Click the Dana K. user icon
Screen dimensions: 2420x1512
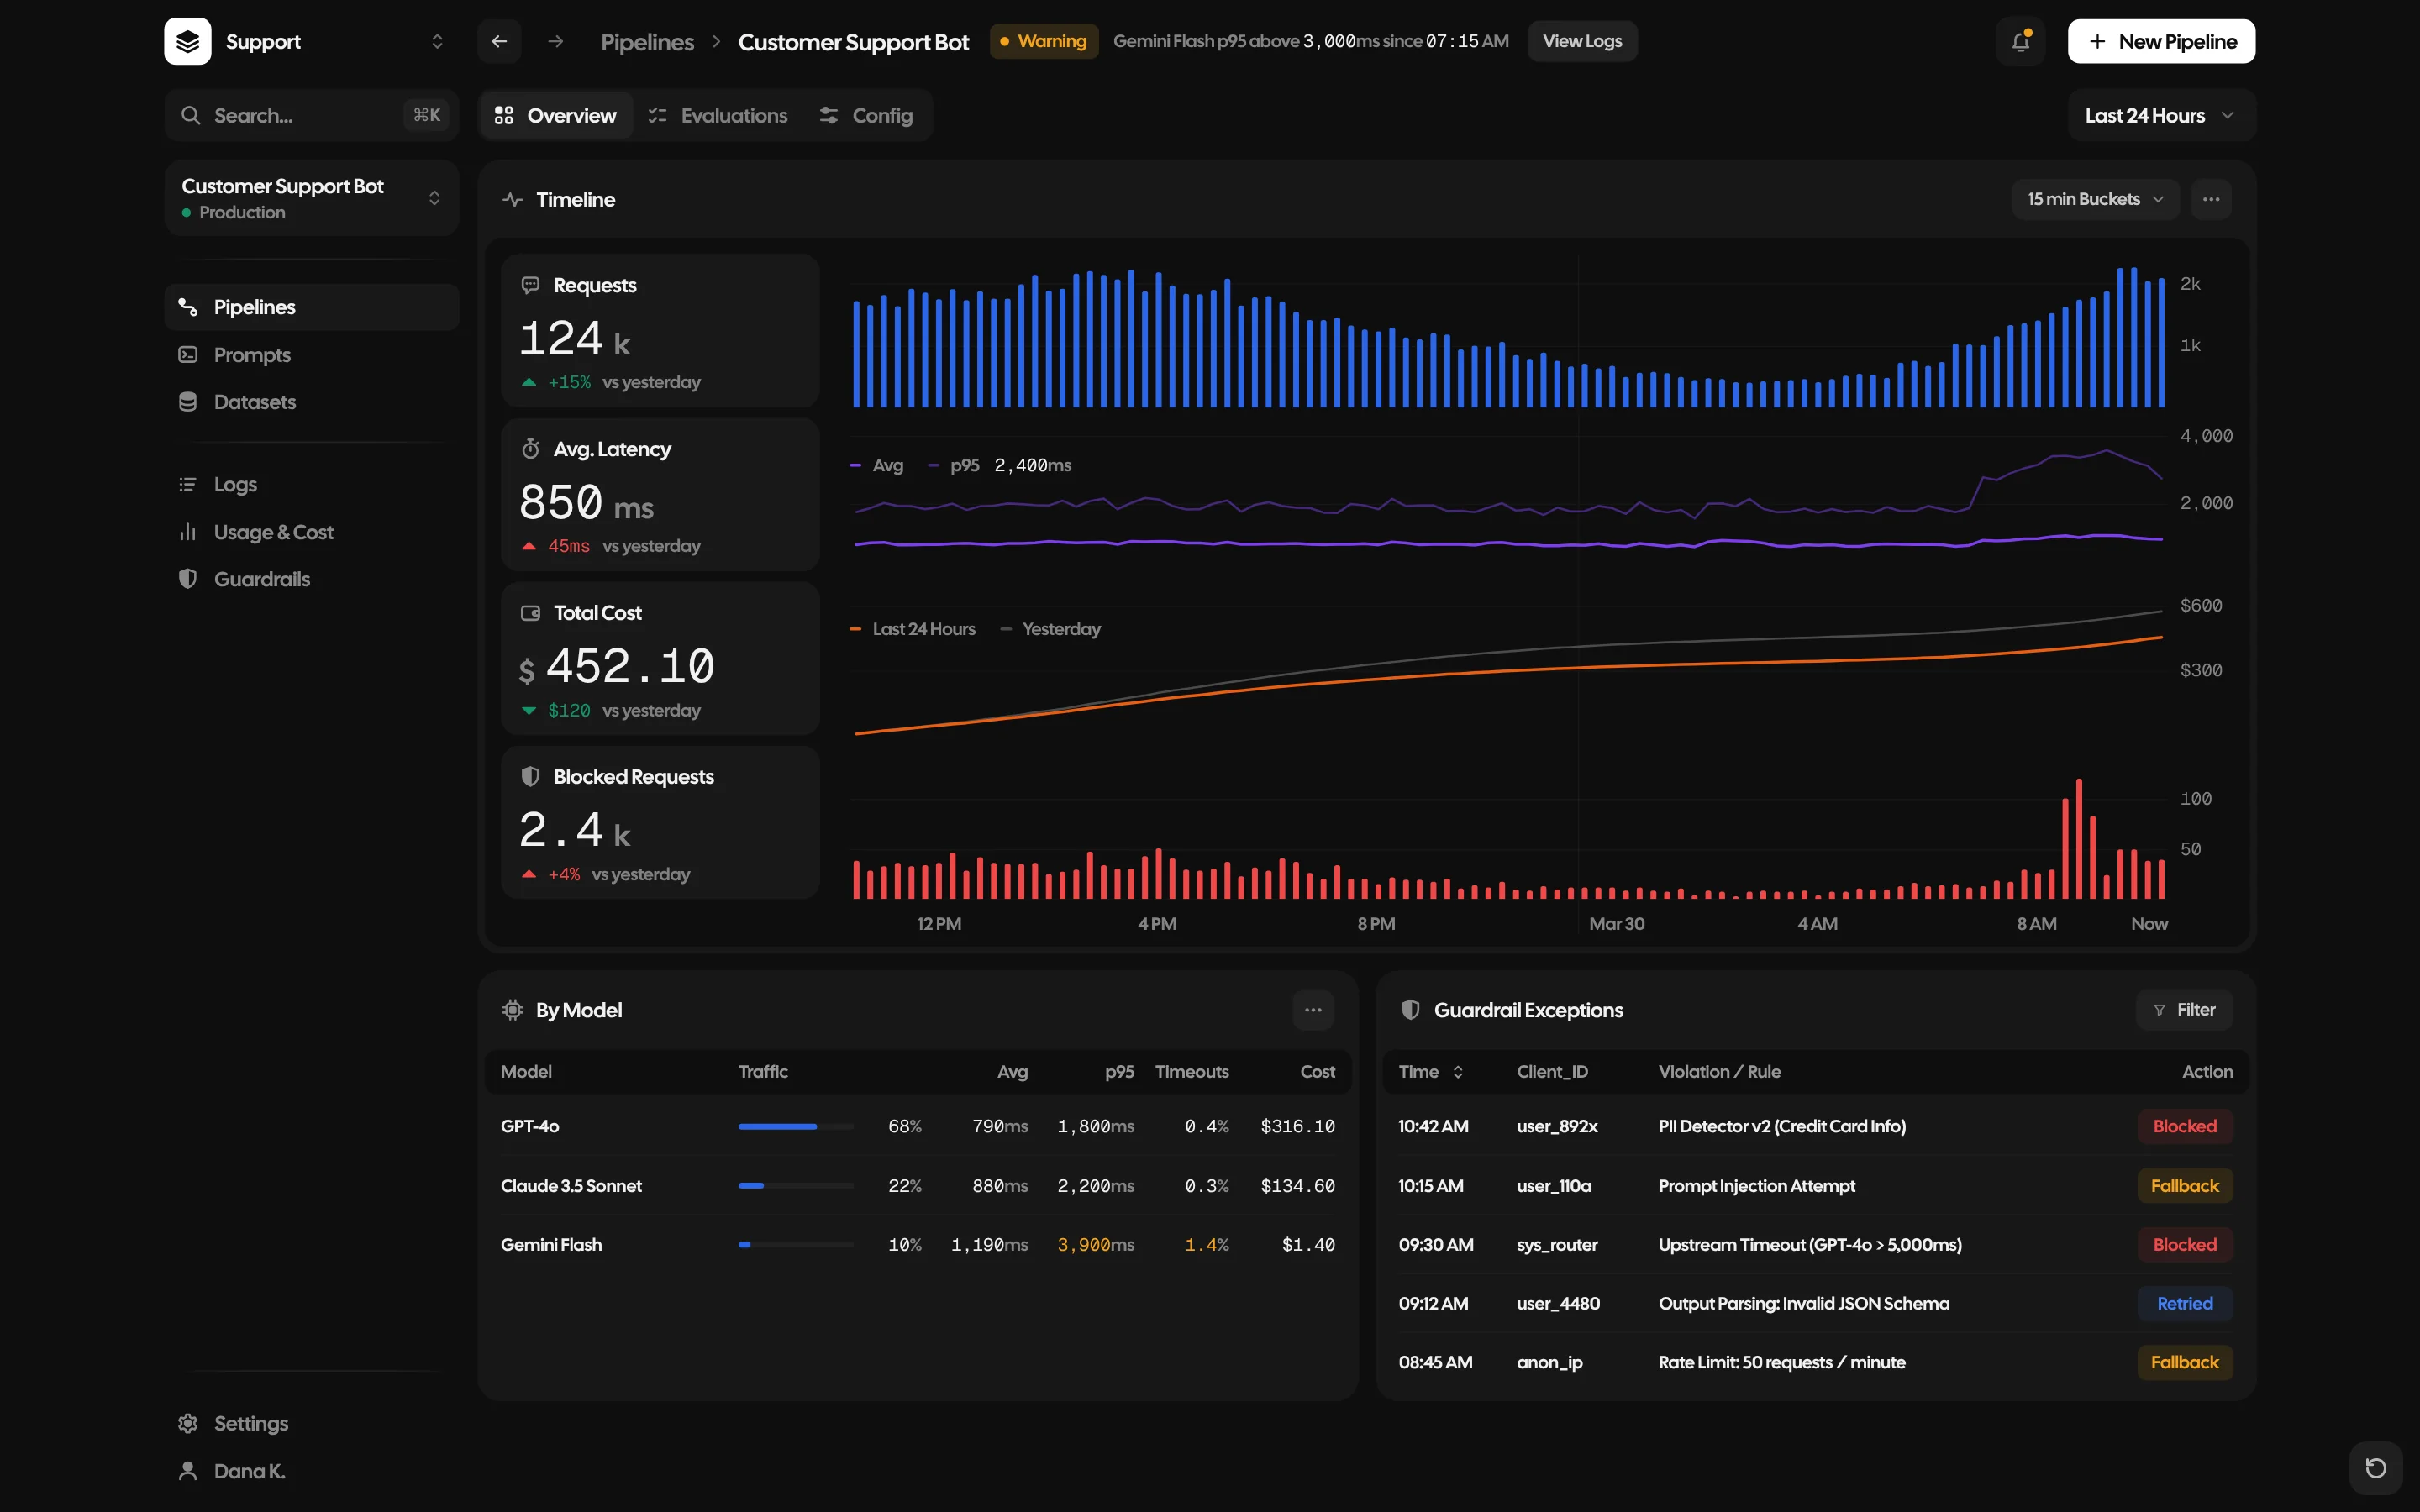187,1471
